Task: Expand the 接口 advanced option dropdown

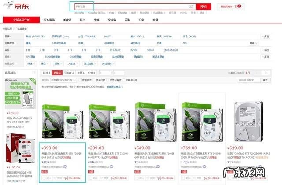Action: click(x=45, y=63)
